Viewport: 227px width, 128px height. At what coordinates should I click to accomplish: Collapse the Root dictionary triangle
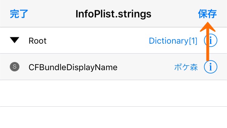coord(15,40)
